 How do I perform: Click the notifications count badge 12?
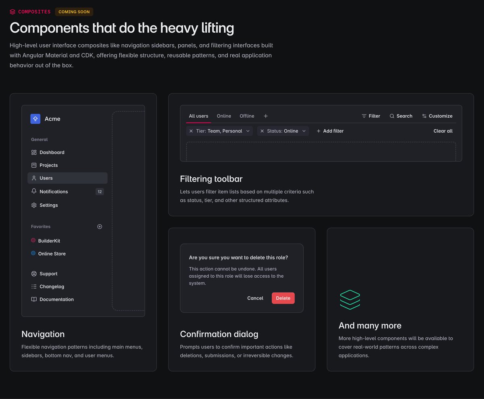[100, 191]
